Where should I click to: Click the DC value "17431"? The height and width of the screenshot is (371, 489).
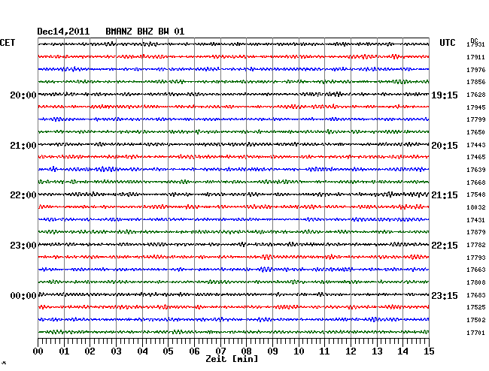476,220
